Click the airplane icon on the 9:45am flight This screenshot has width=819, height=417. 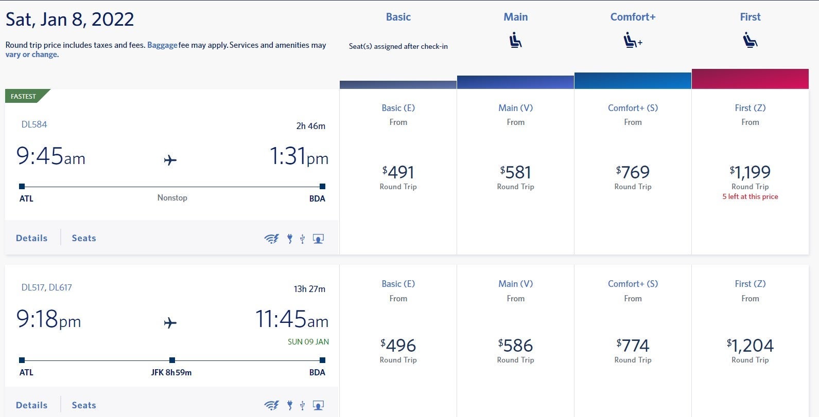pos(170,160)
